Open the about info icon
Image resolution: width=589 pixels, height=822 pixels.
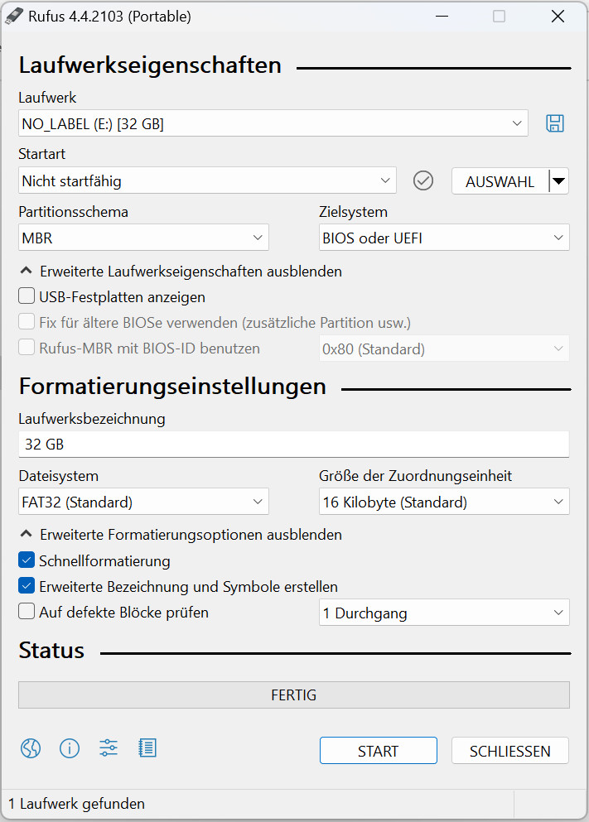(x=70, y=748)
